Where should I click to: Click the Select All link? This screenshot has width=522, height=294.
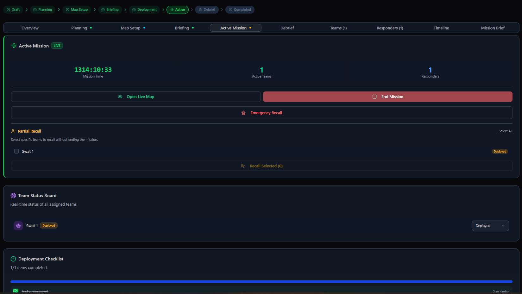[505, 131]
